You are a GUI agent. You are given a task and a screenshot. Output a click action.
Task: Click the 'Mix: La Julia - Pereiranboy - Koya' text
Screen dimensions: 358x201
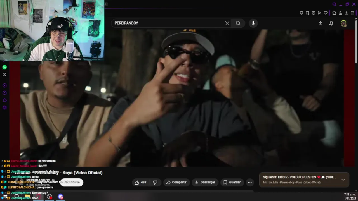tap(292, 183)
